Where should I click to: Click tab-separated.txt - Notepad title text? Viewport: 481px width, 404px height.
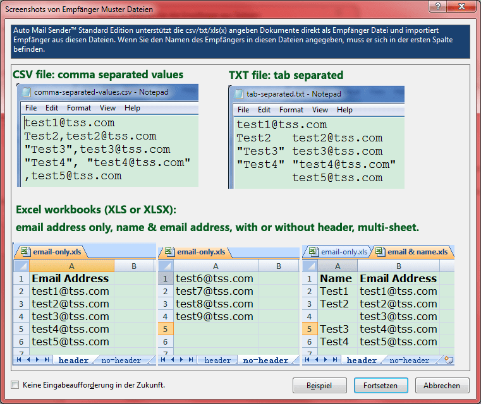click(x=293, y=94)
